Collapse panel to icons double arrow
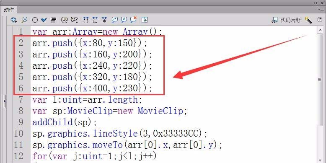Viewport: 326px width, 163px height. tap(316, 3)
